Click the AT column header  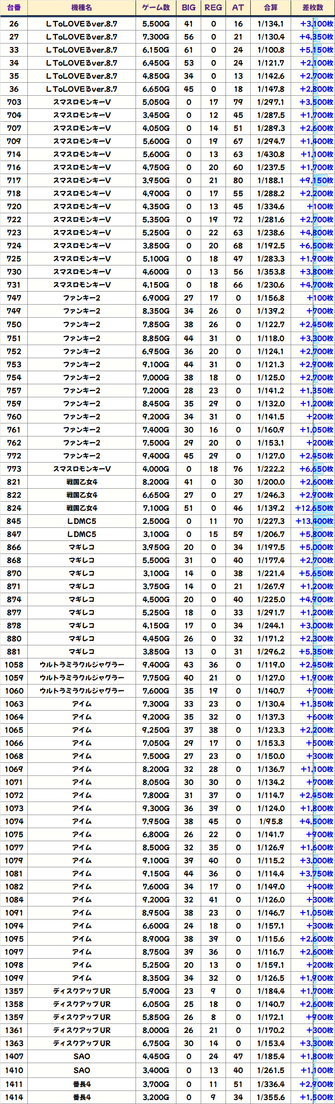[238, 8]
